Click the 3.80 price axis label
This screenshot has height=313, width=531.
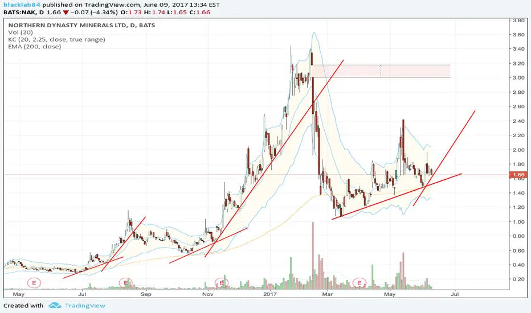tap(518, 20)
